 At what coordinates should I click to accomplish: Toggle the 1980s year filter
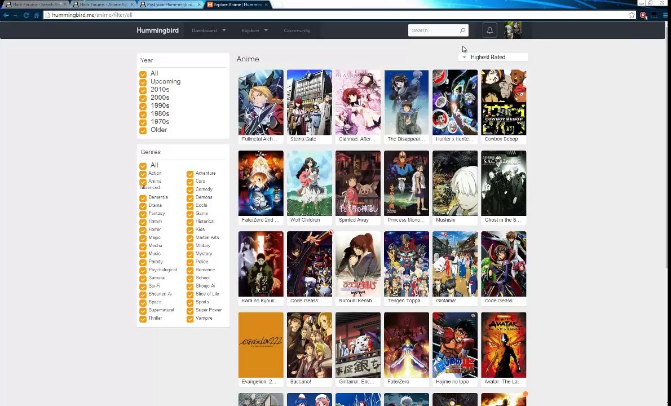pos(143,114)
